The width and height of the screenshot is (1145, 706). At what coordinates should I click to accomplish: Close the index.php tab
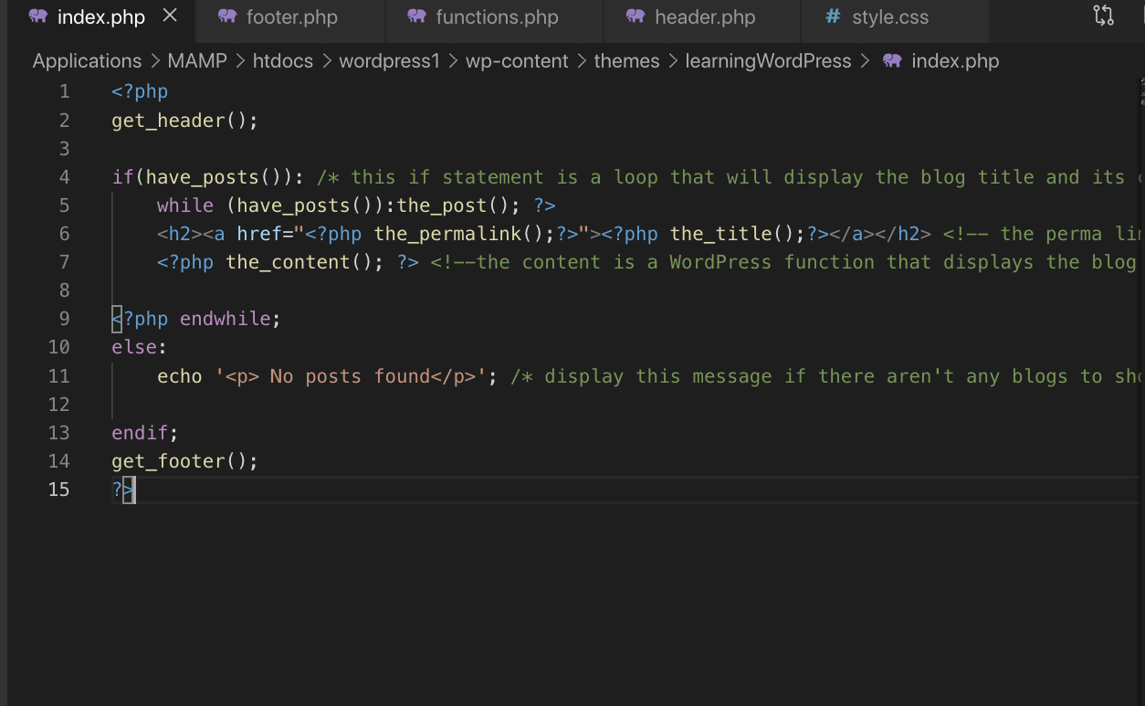[170, 16]
